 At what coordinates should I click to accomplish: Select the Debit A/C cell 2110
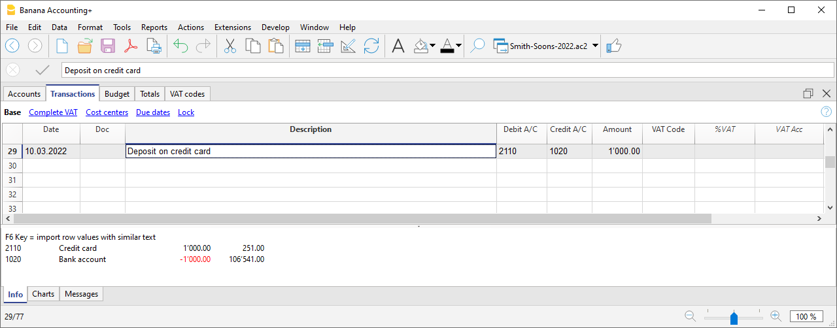(x=522, y=151)
